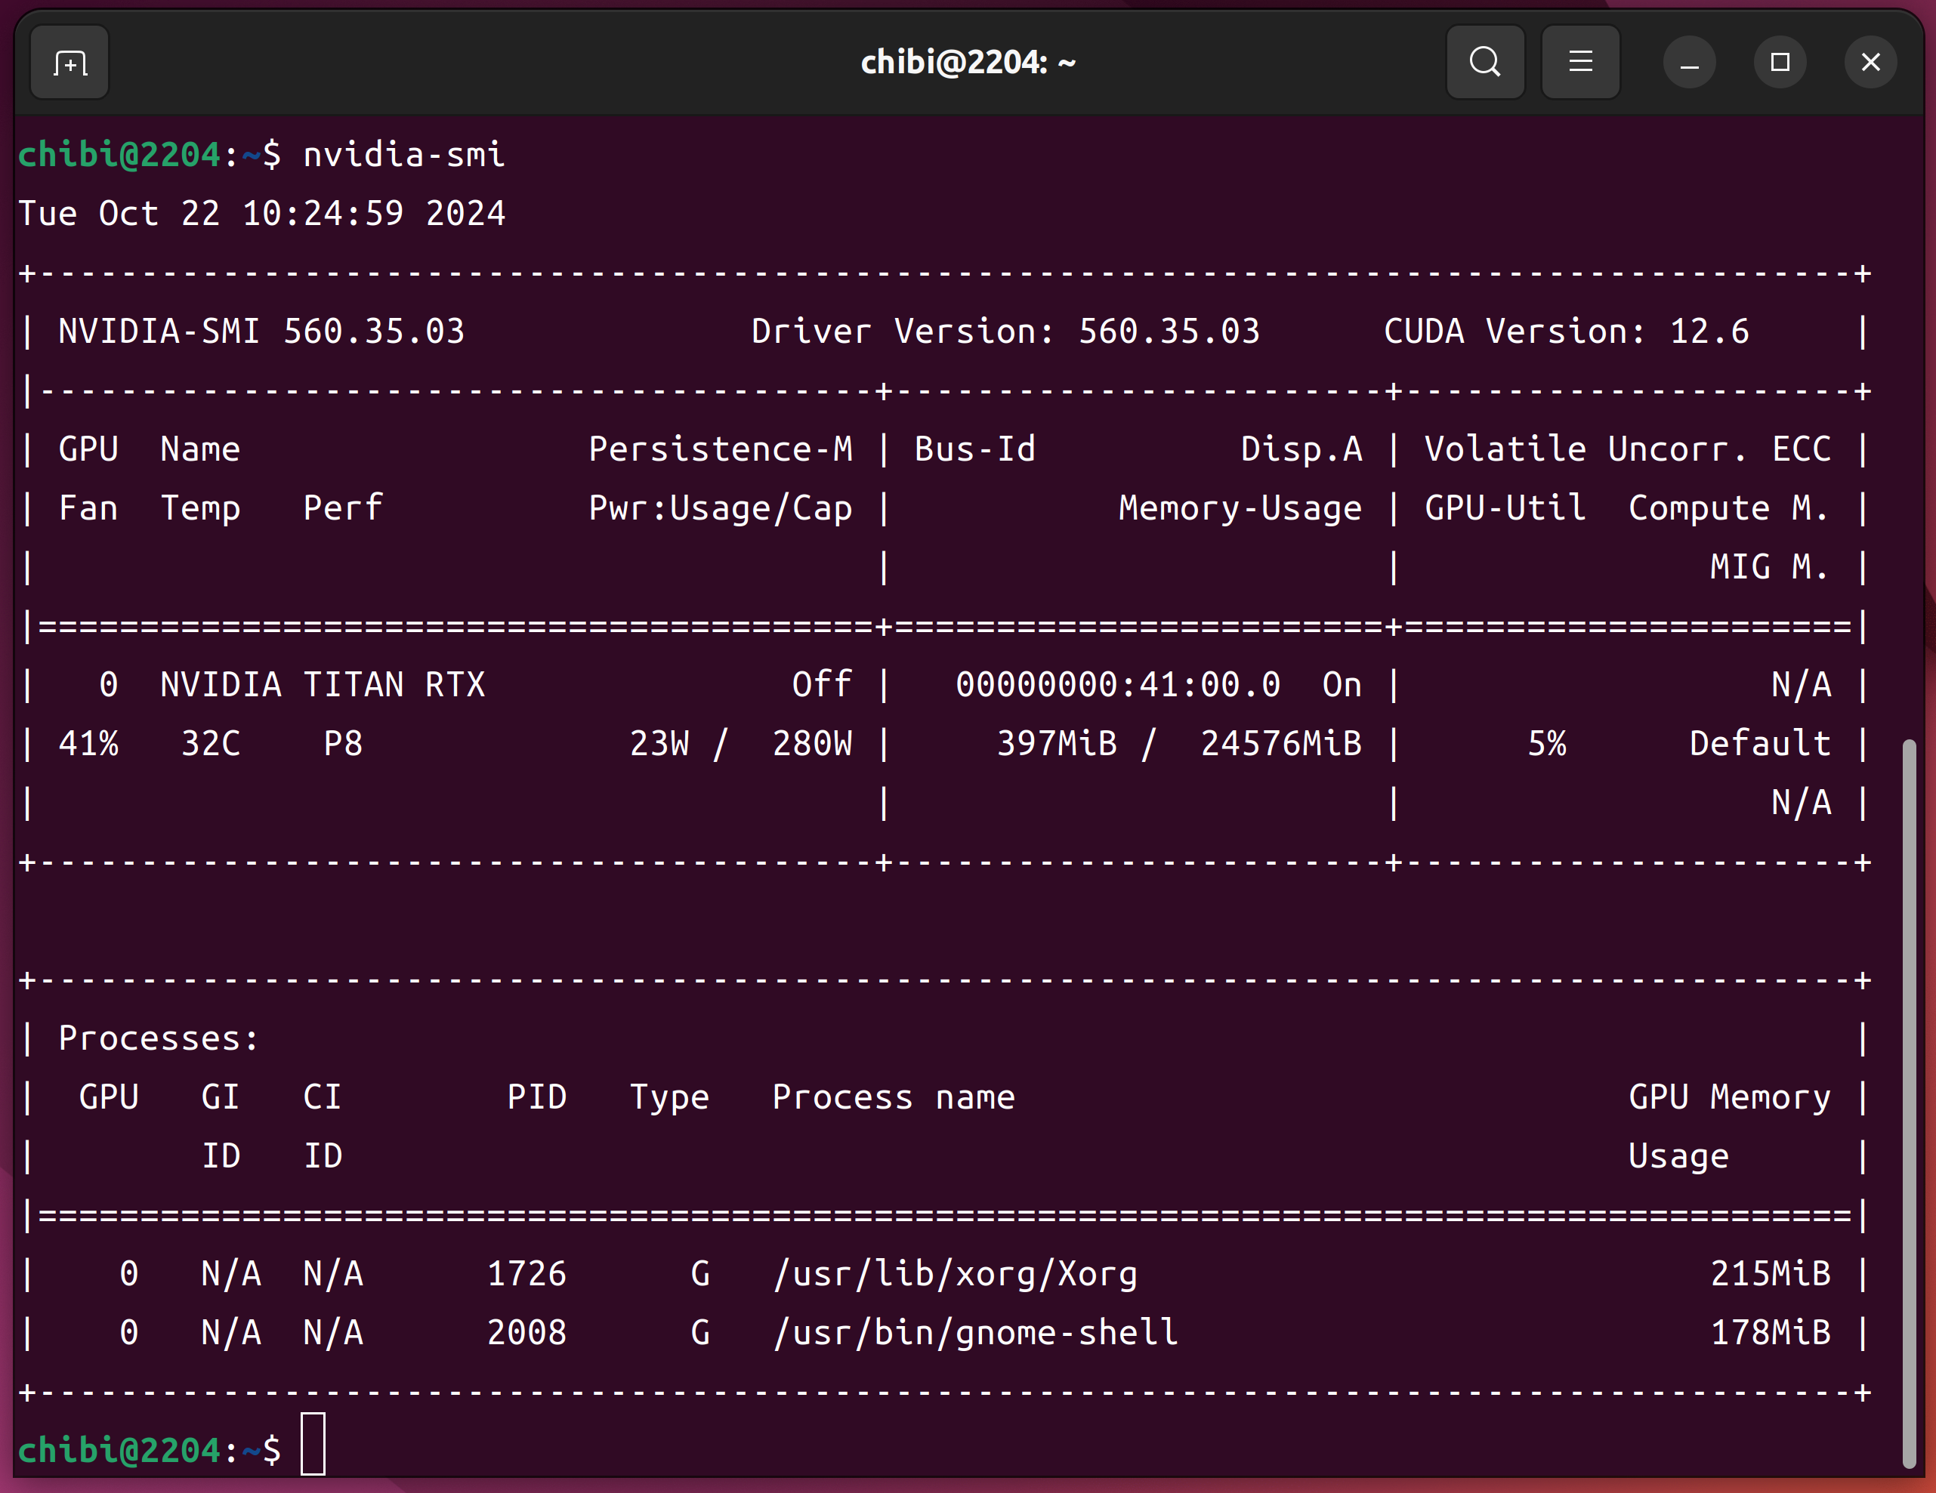The height and width of the screenshot is (1493, 1936).
Task: Open a new terminal tab
Action: point(69,63)
